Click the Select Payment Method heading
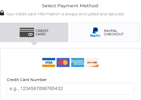141x100 pixels. point(70,6)
